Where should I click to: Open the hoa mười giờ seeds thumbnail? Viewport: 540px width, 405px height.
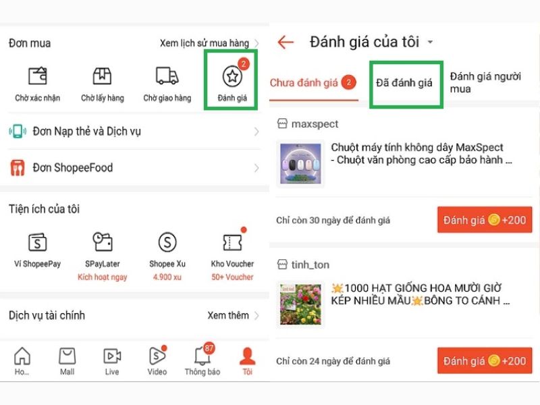click(300, 304)
